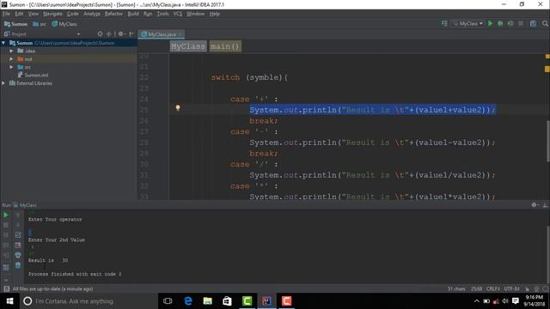Toggle read-only lock icon in status bar
Screen dimensions: 550x309
click(x=527, y=288)
